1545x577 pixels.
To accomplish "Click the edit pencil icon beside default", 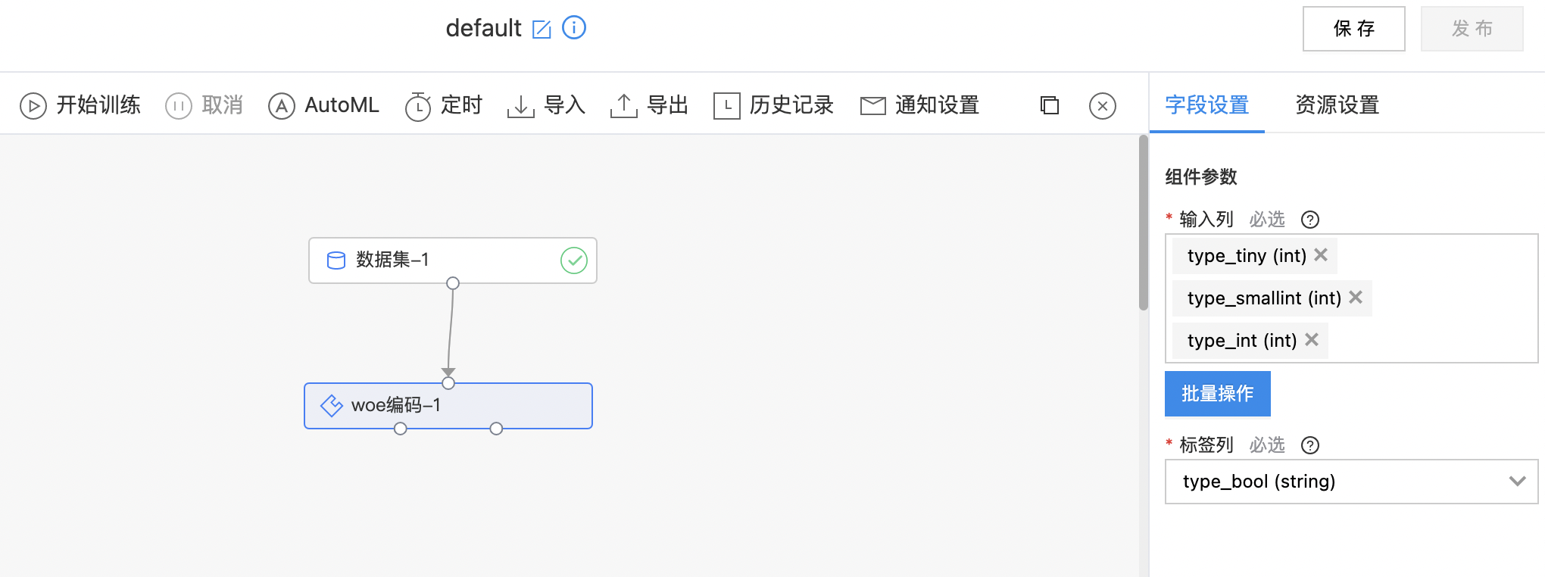I will click(x=542, y=30).
